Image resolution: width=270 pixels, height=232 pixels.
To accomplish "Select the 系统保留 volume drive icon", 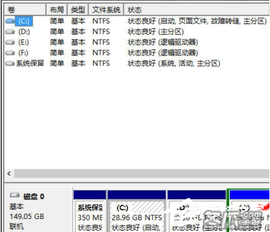I will (x=10, y=63).
